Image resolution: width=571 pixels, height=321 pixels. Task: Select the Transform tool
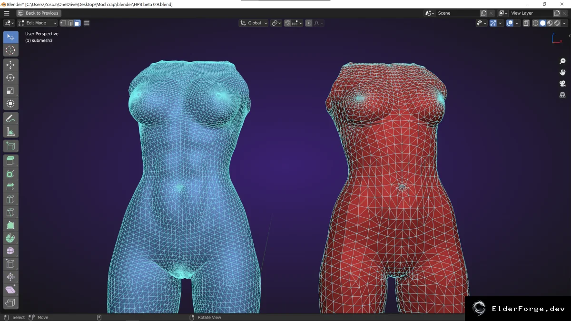pos(10,103)
